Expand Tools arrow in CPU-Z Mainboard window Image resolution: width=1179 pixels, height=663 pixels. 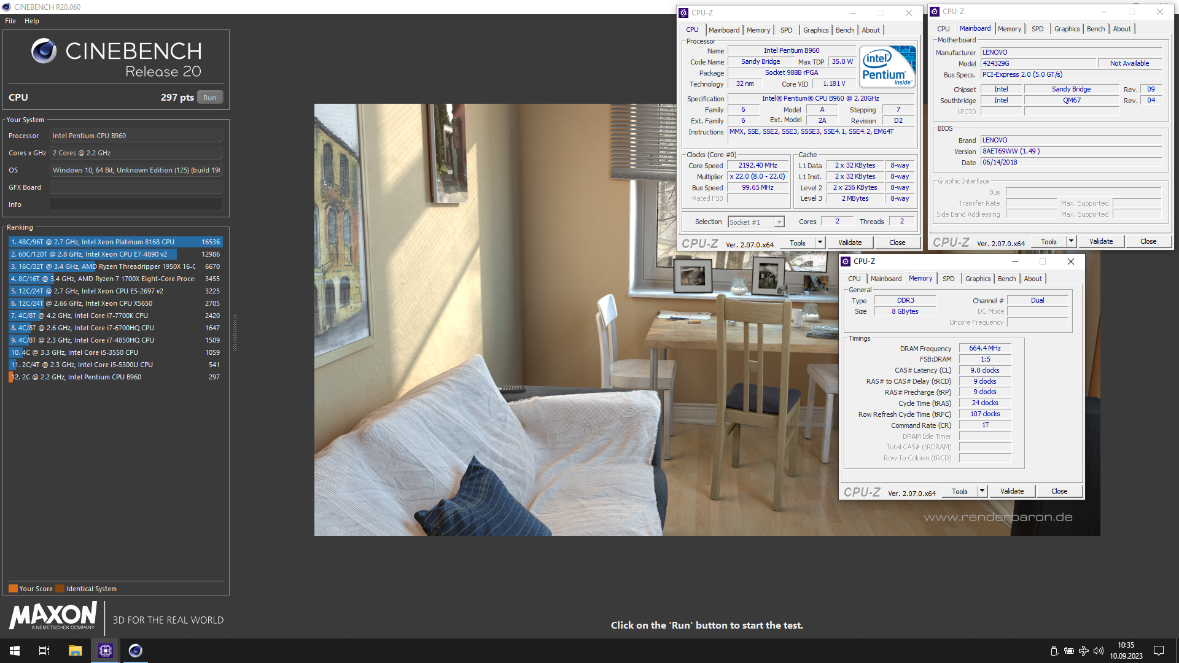click(x=1071, y=241)
